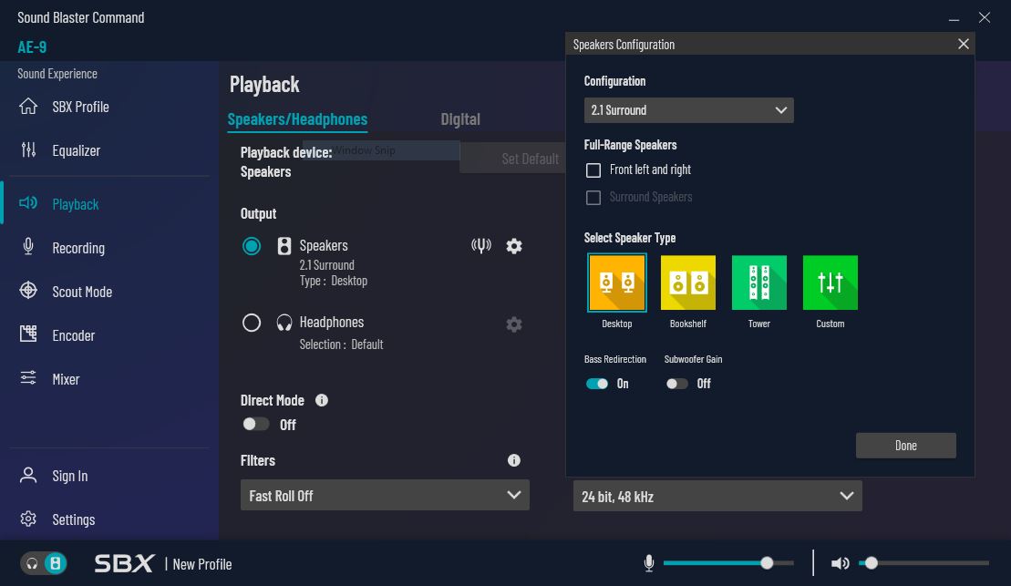The width and height of the screenshot is (1011, 586).
Task: Click the microphone icon in bottom bar
Action: coord(649,563)
